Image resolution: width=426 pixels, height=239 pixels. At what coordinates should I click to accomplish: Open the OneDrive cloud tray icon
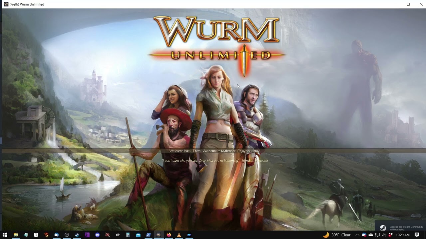pyautogui.click(x=371, y=235)
